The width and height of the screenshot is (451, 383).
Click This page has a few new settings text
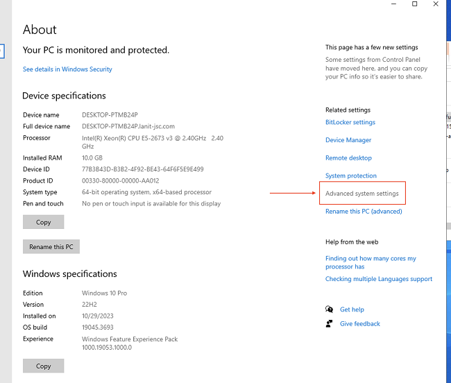(x=372, y=47)
